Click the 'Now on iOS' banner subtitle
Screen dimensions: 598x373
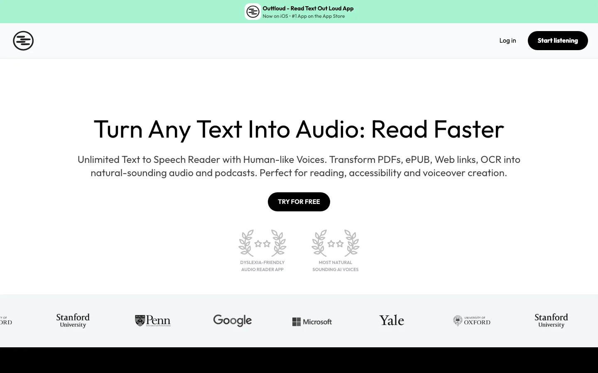click(x=304, y=16)
